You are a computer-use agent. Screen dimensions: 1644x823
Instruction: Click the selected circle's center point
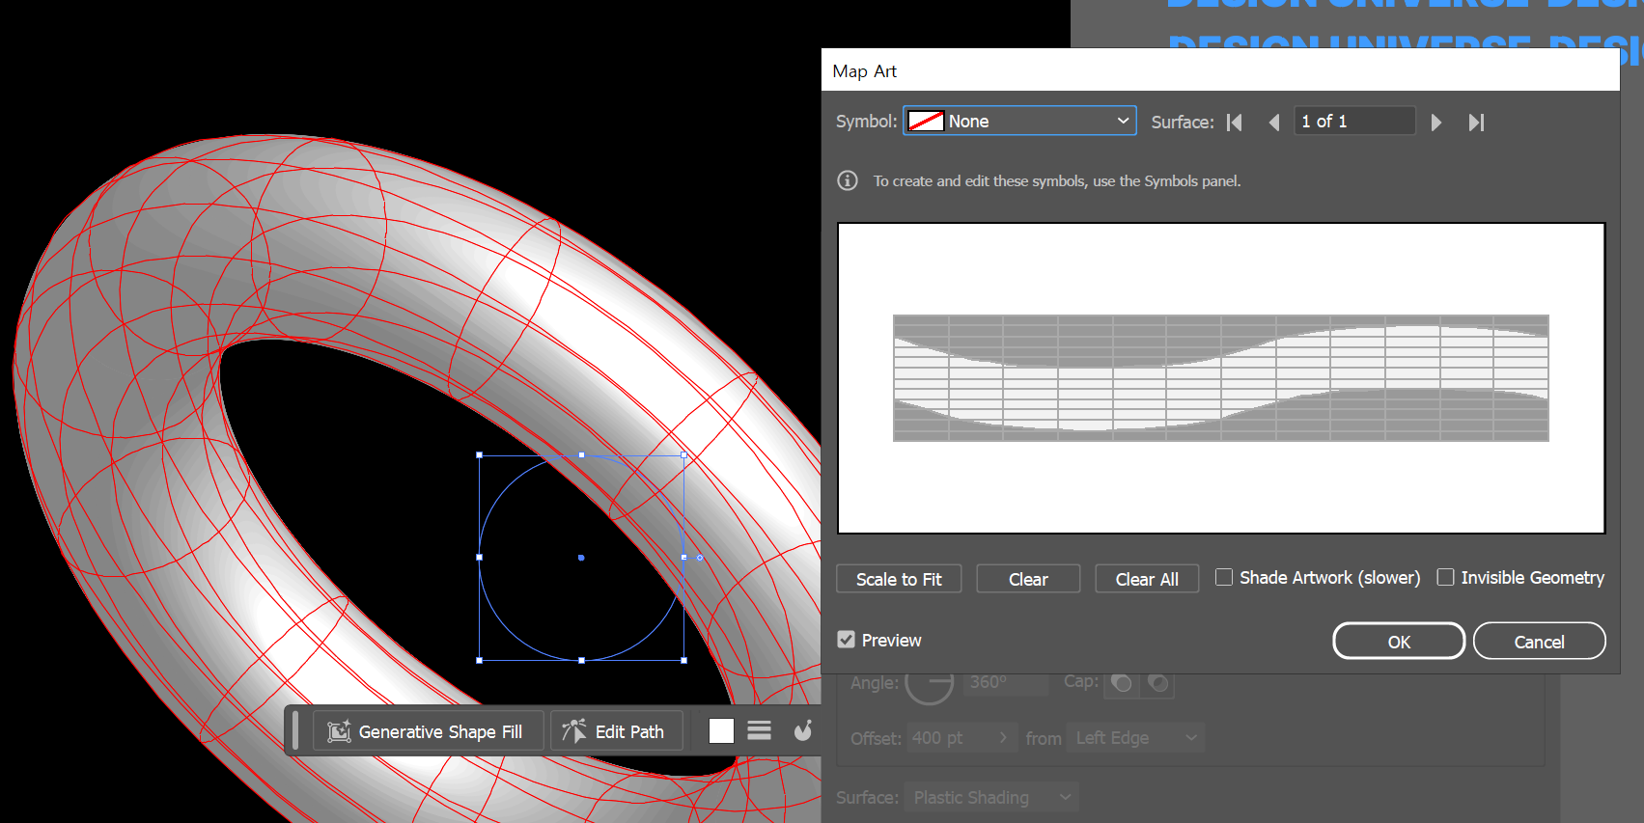click(581, 558)
